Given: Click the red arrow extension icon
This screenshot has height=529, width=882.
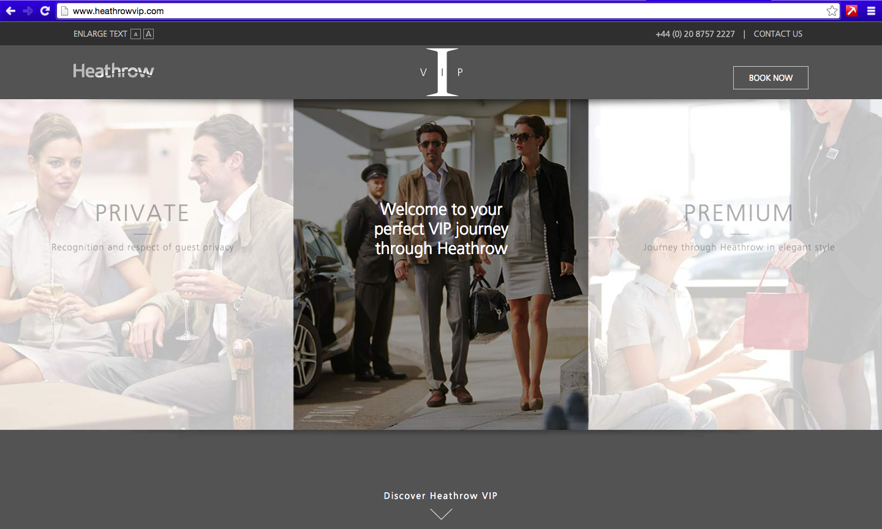Looking at the screenshot, I should coord(851,11).
